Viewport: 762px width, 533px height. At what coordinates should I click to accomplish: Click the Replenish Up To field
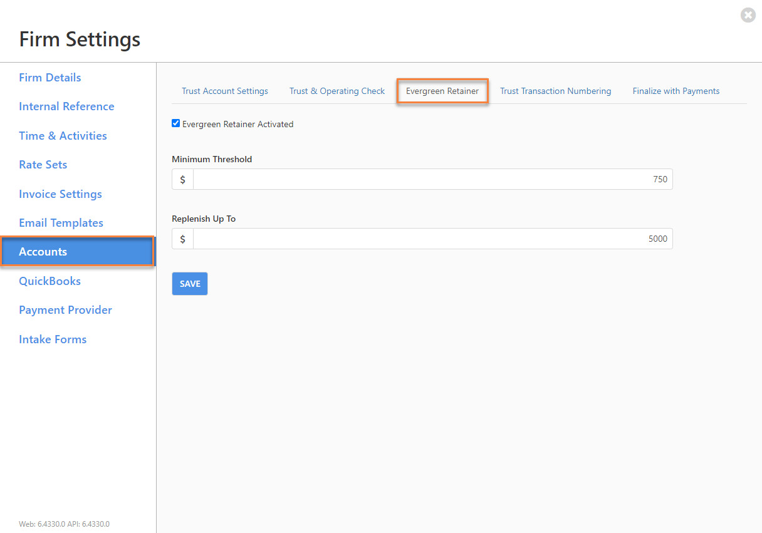[x=432, y=239]
